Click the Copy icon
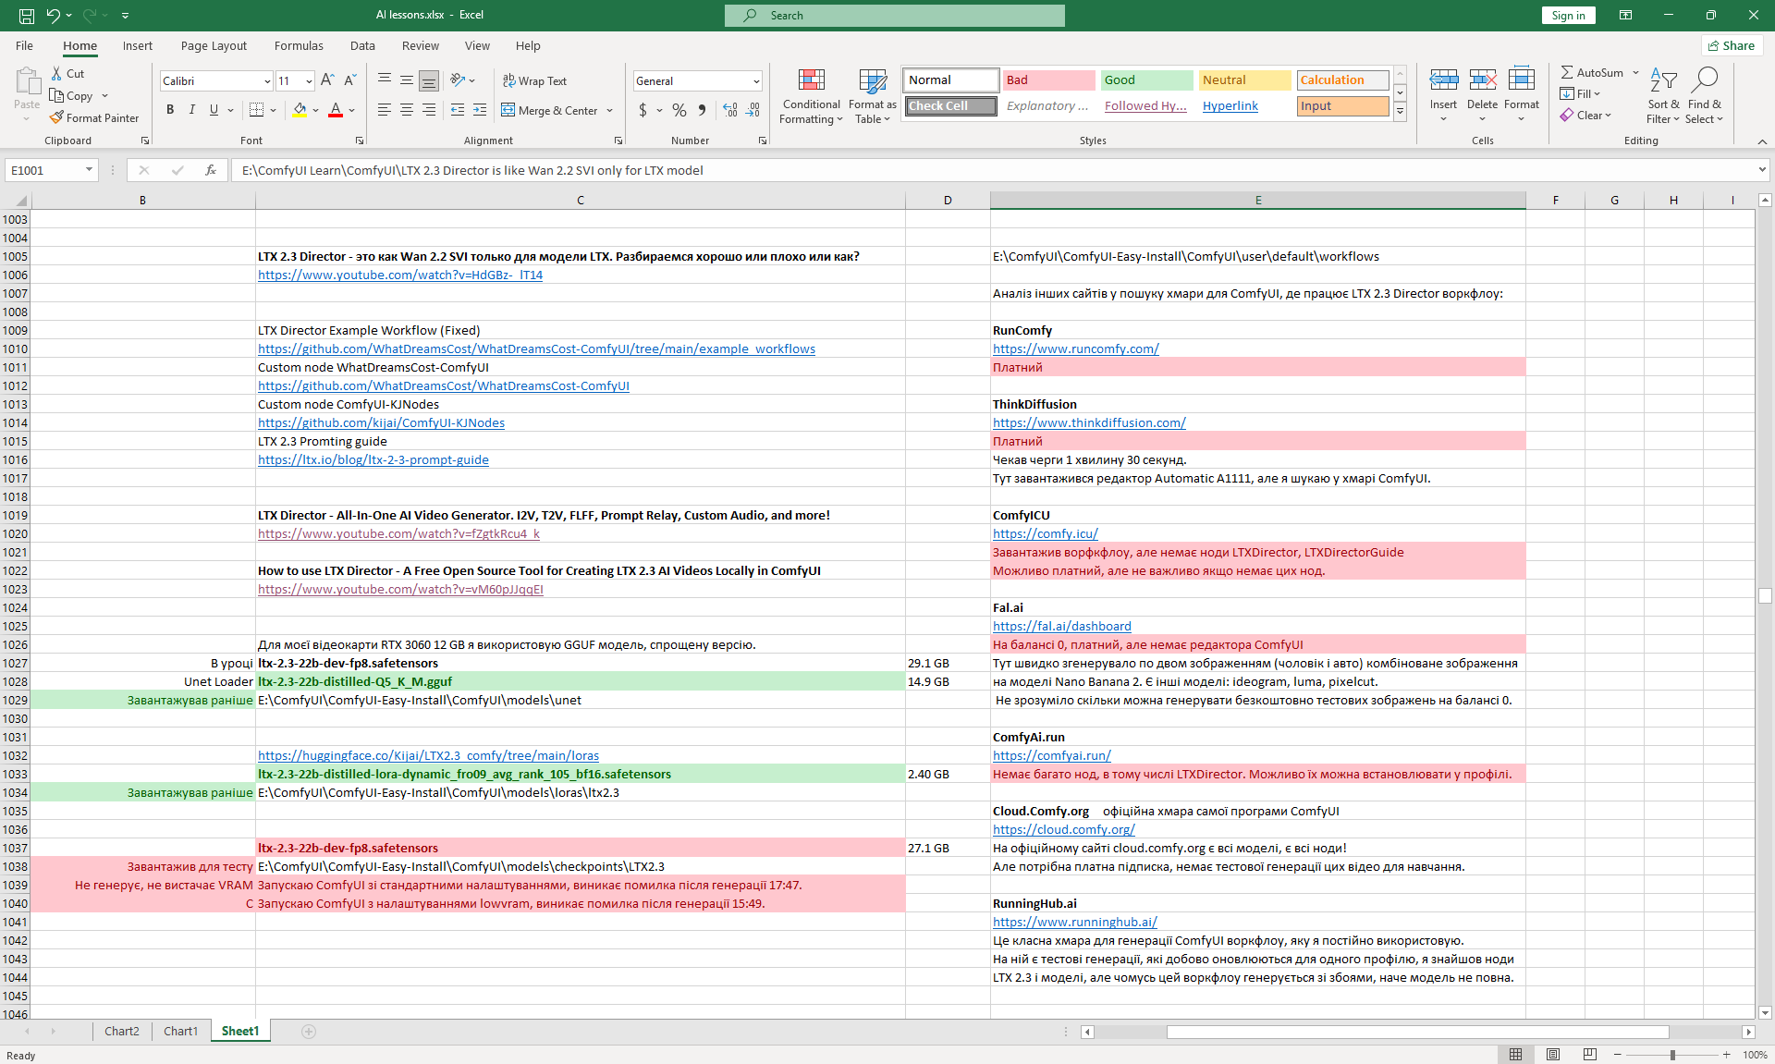1775x1064 pixels. click(x=56, y=95)
